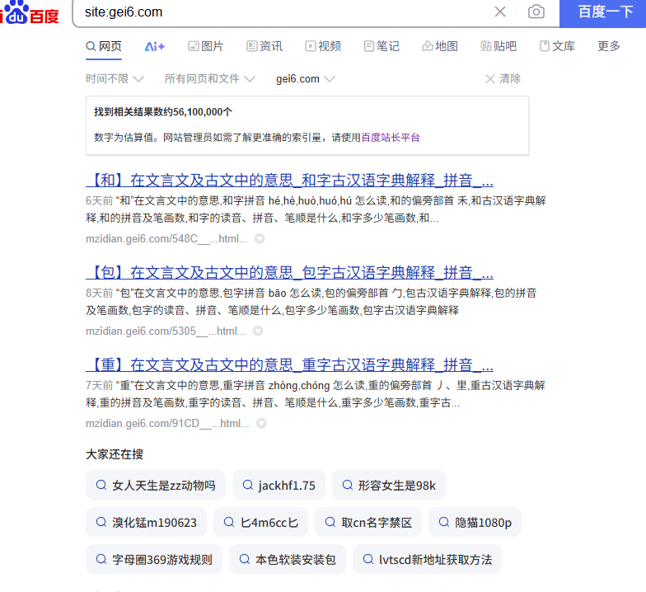Image resolution: width=646 pixels, height=592 pixels.
Task: Expand the 时间不限 time filter
Action: tap(115, 79)
